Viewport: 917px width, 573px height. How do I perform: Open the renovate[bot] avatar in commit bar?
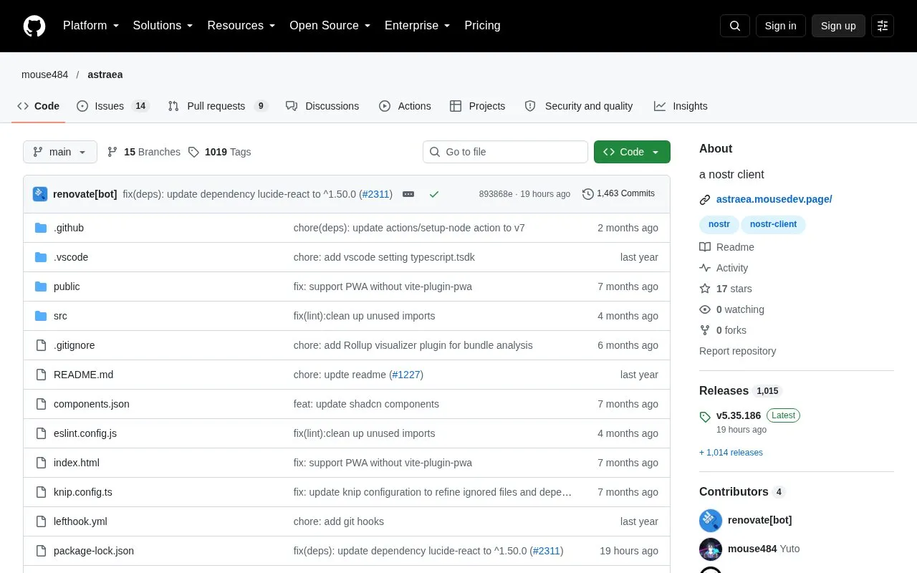[x=40, y=194]
